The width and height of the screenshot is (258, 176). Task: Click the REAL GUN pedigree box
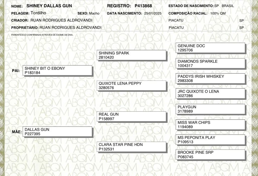point(132,116)
